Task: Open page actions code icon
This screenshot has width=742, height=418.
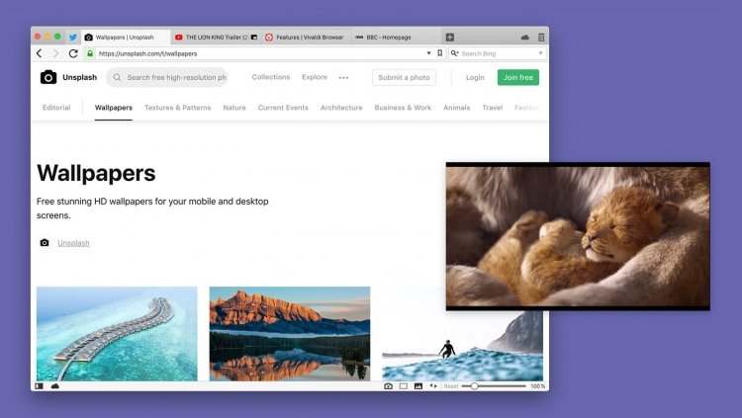Action: pyautogui.click(x=433, y=386)
